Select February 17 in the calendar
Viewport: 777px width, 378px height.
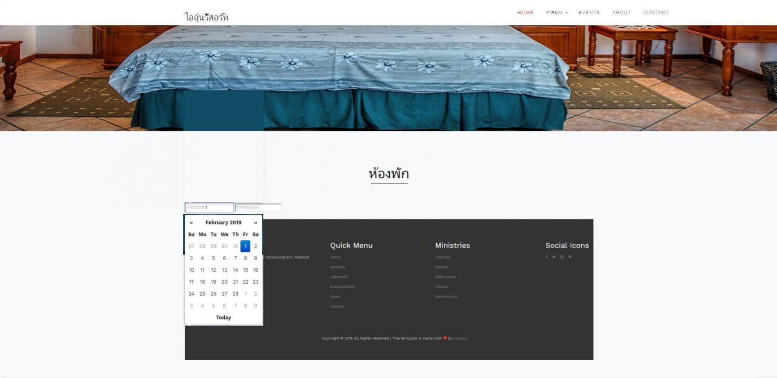click(x=191, y=282)
